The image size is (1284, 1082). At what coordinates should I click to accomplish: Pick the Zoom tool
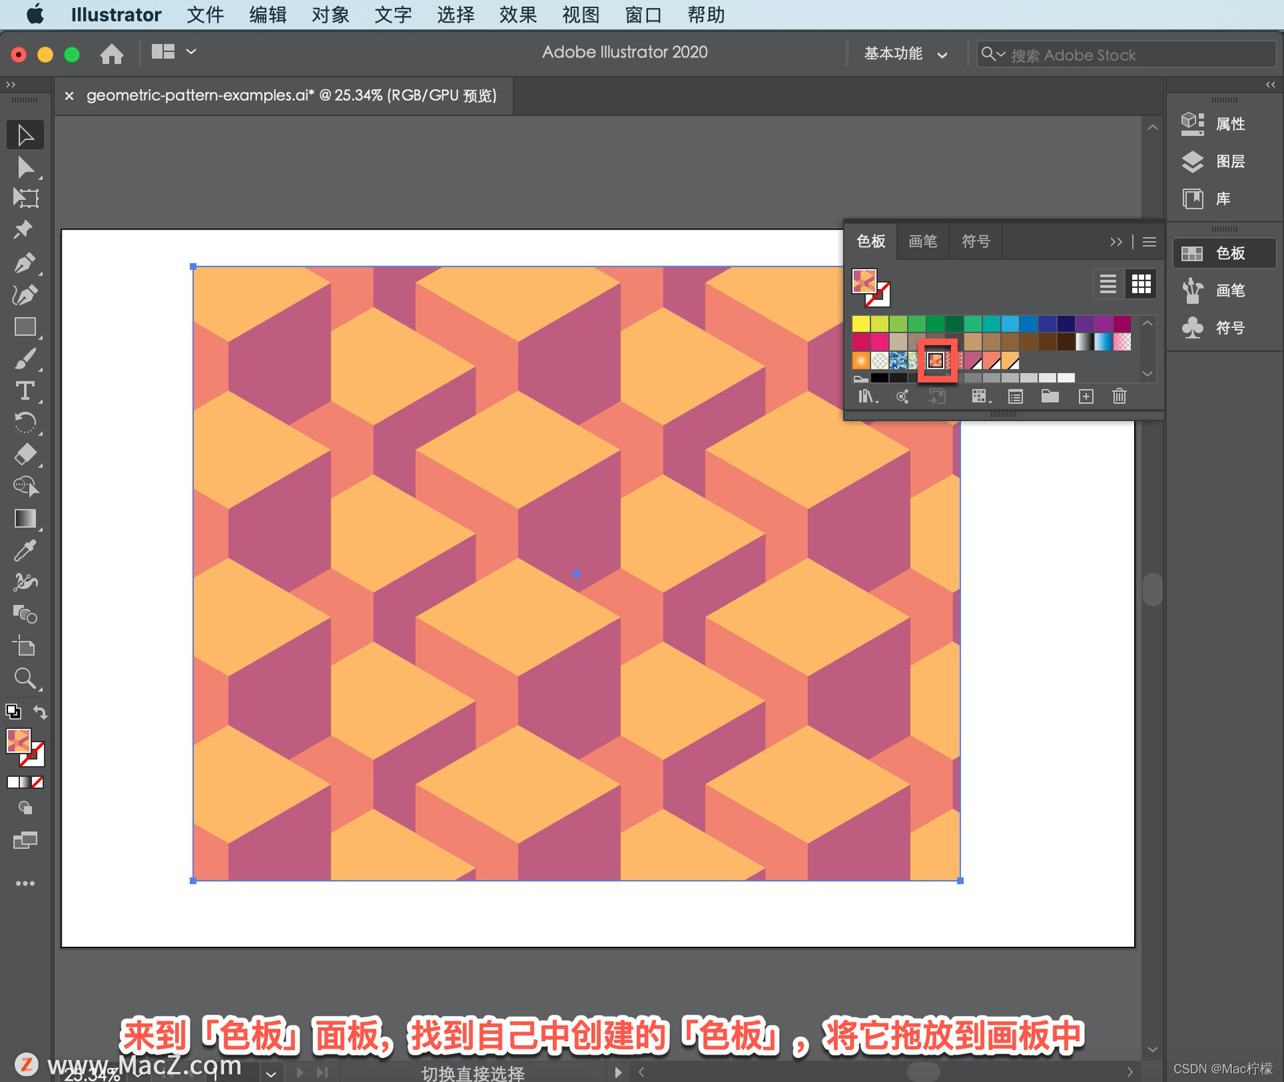pos(25,679)
